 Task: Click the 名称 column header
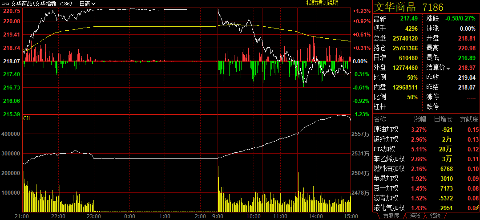click(x=380, y=119)
